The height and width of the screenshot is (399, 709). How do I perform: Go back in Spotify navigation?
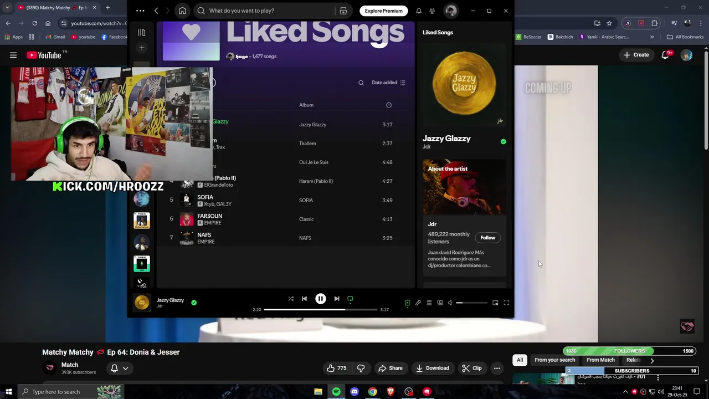click(156, 11)
